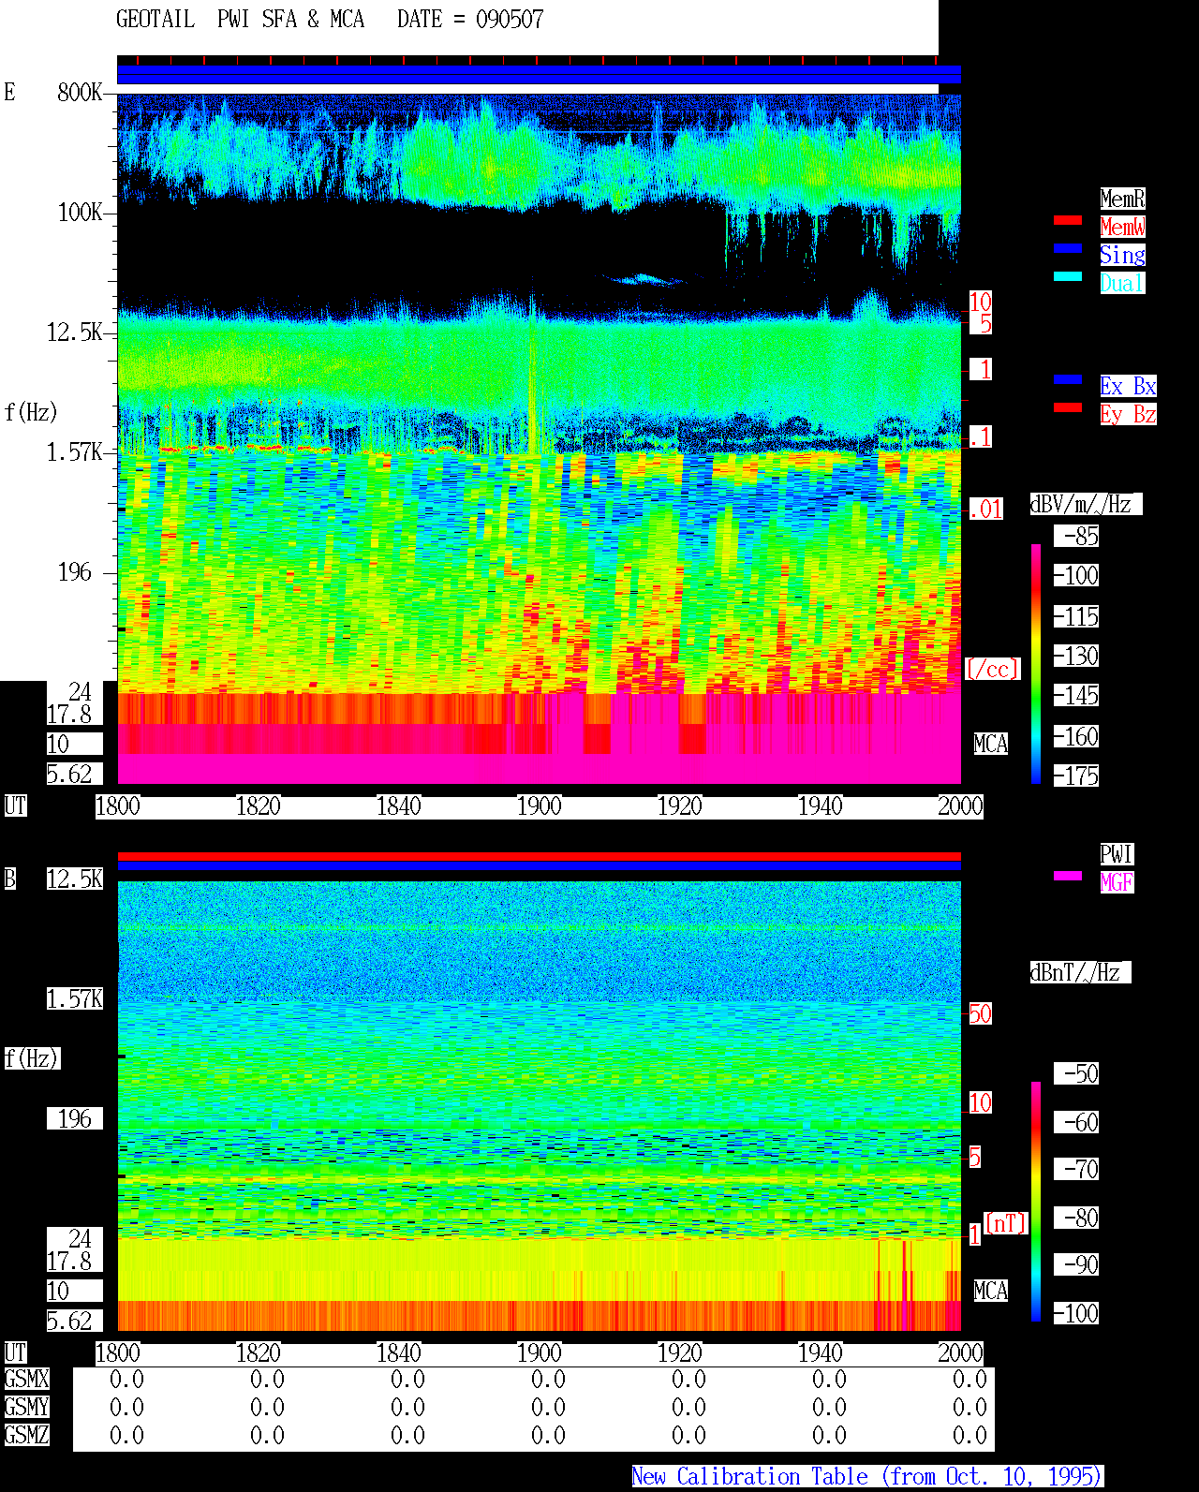Click the -175 color scale value
This screenshot has width=1199, height=1492.
[x=1076, y=776]
